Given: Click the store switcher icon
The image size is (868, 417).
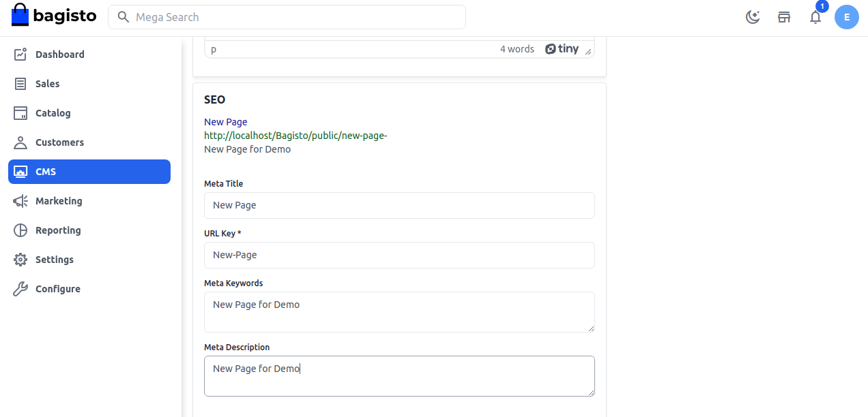Looking at the screenshot, I should pyautogui.click(x=784, y=16).
